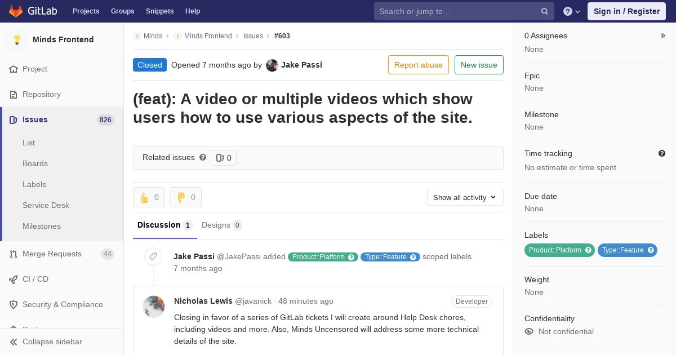Click the thumbs down emoji button
This screenshot has width=676, height=355.
coord(185,197)
